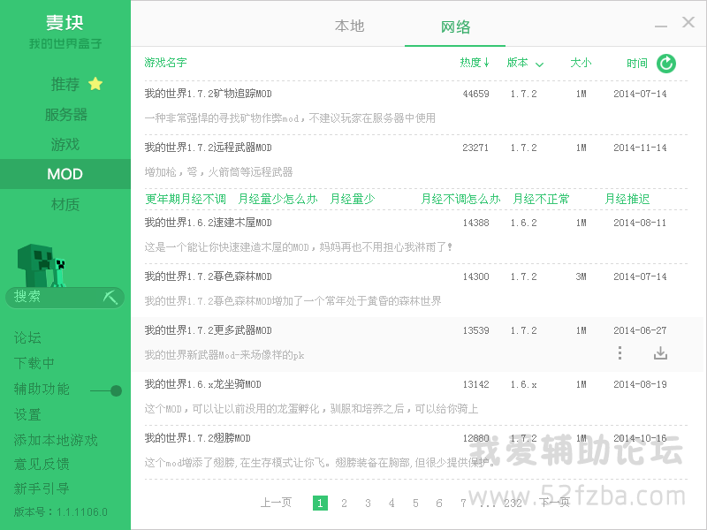Viewport: 707px width, 530px height.
Task: Click the pickaxe search icon
Action: 110,298
